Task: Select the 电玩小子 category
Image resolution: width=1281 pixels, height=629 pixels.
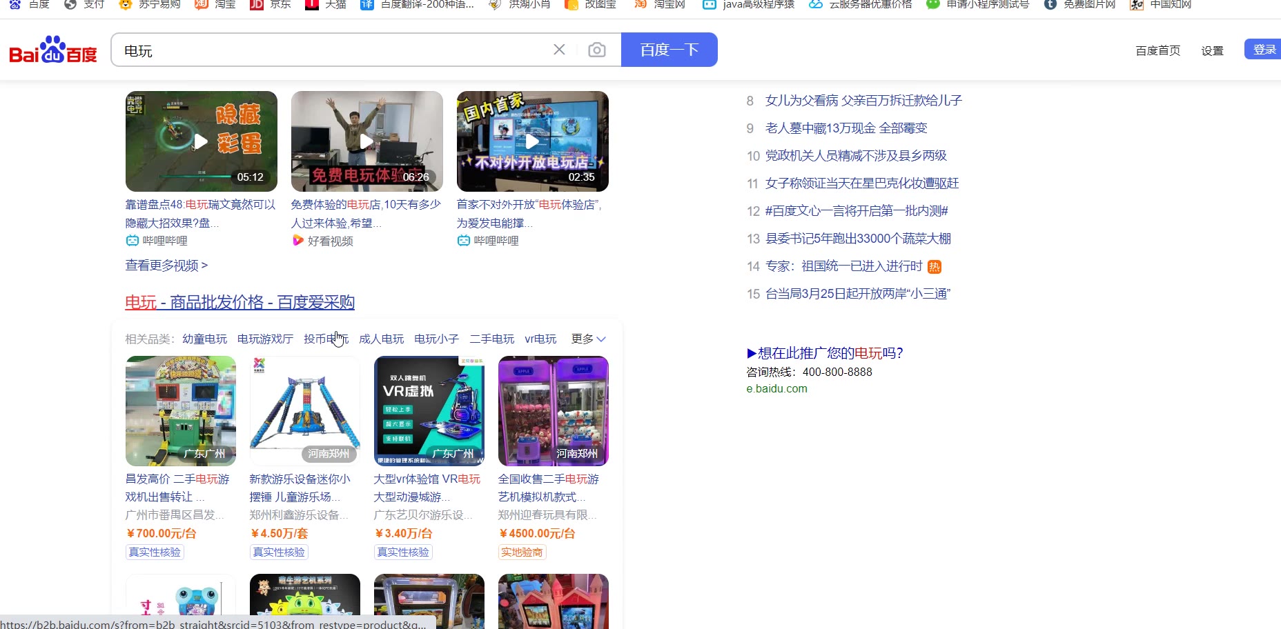Action: [x=436, y=339]
